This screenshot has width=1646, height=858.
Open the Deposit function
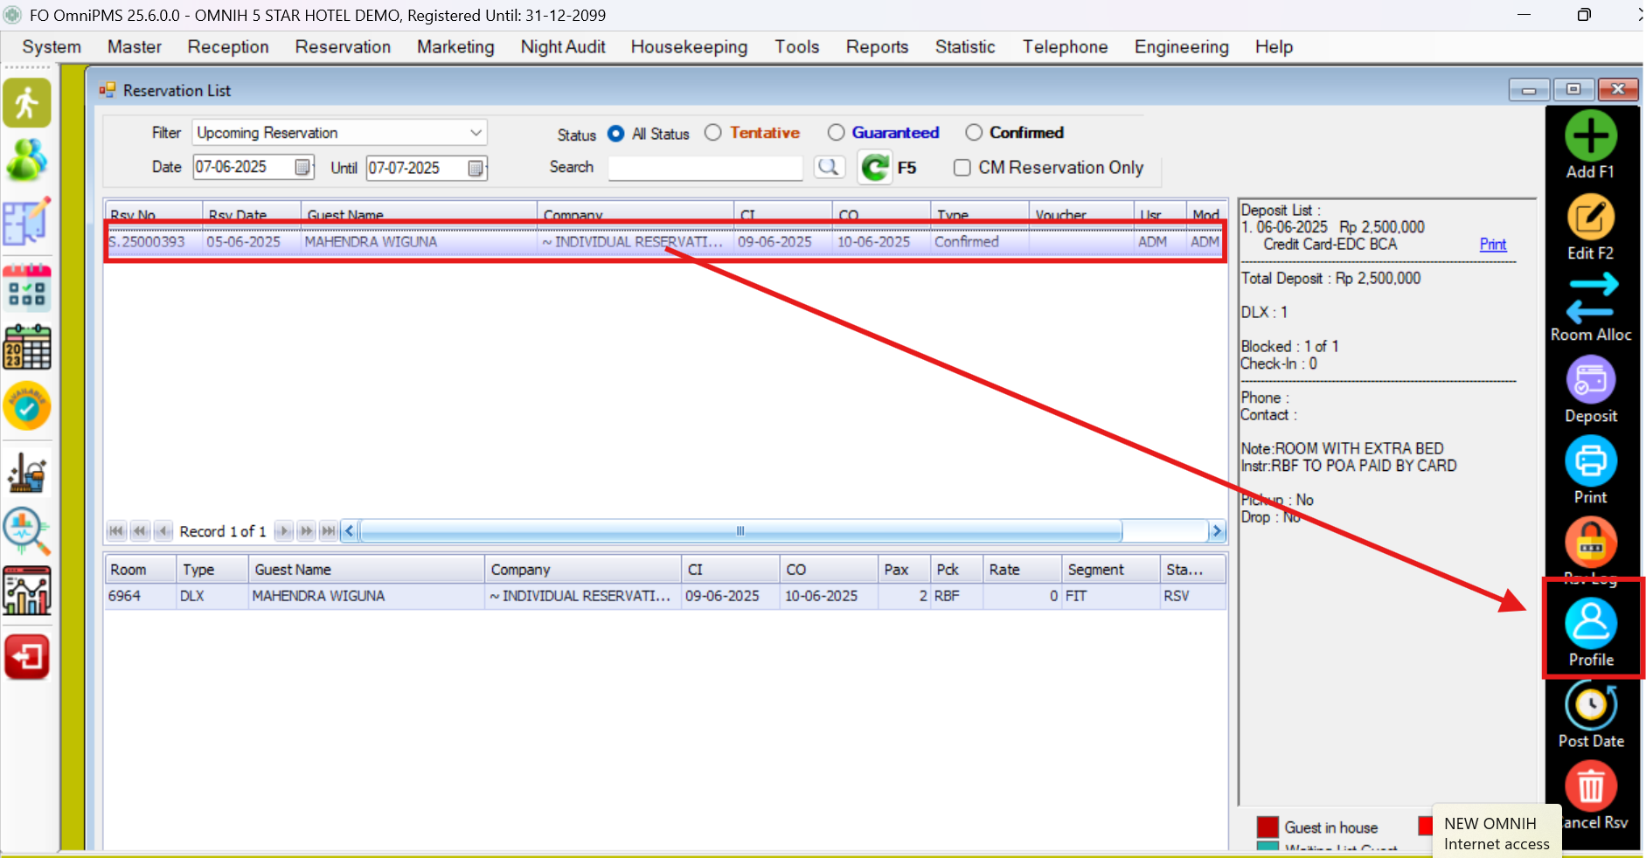pyautogui.click(x=1590, y=390)
